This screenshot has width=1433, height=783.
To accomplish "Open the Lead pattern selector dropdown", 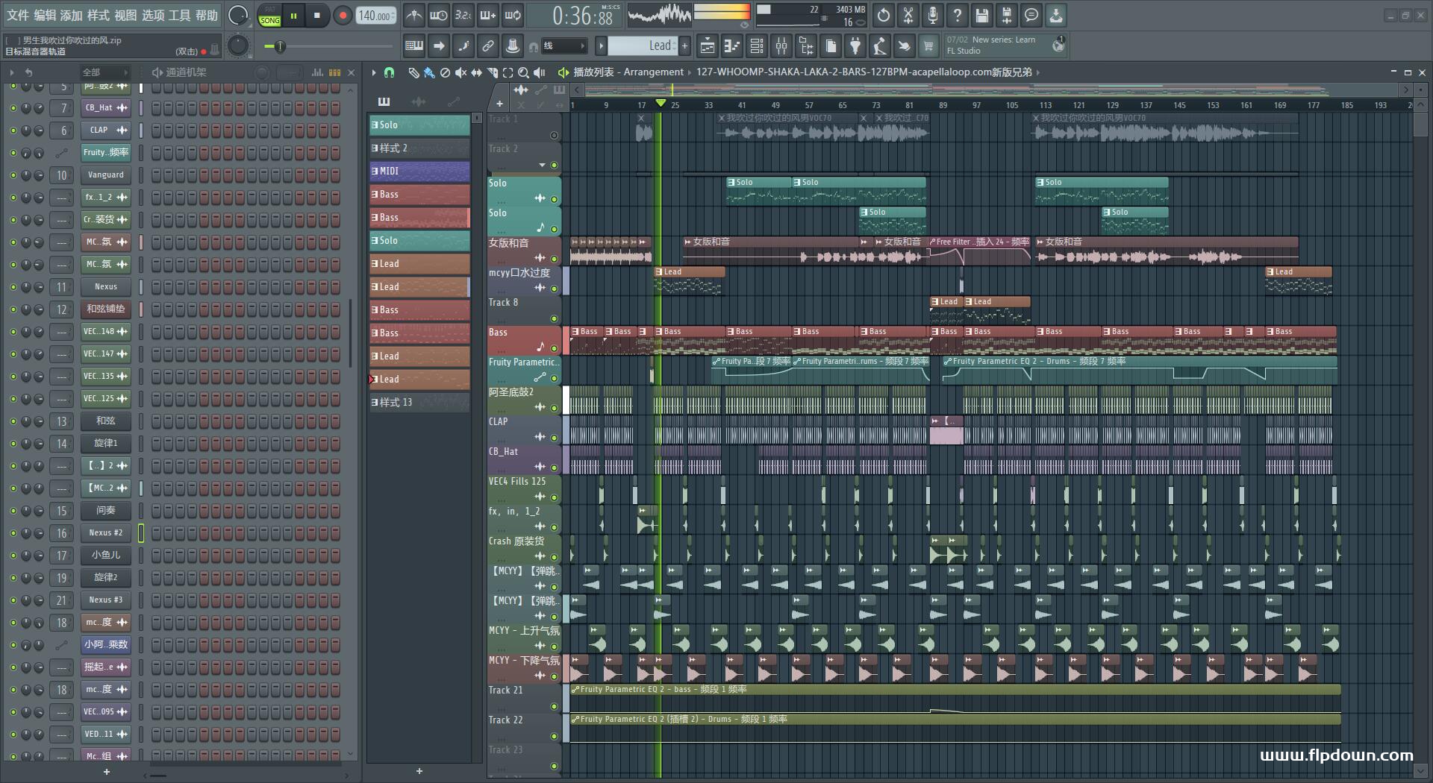I will pos(642,46).
